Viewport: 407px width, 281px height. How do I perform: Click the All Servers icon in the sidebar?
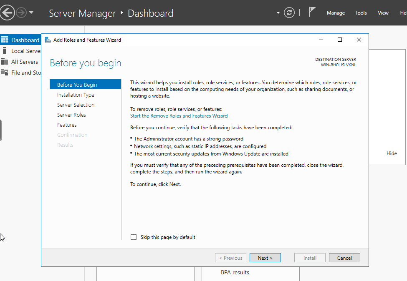pos(5,61)
